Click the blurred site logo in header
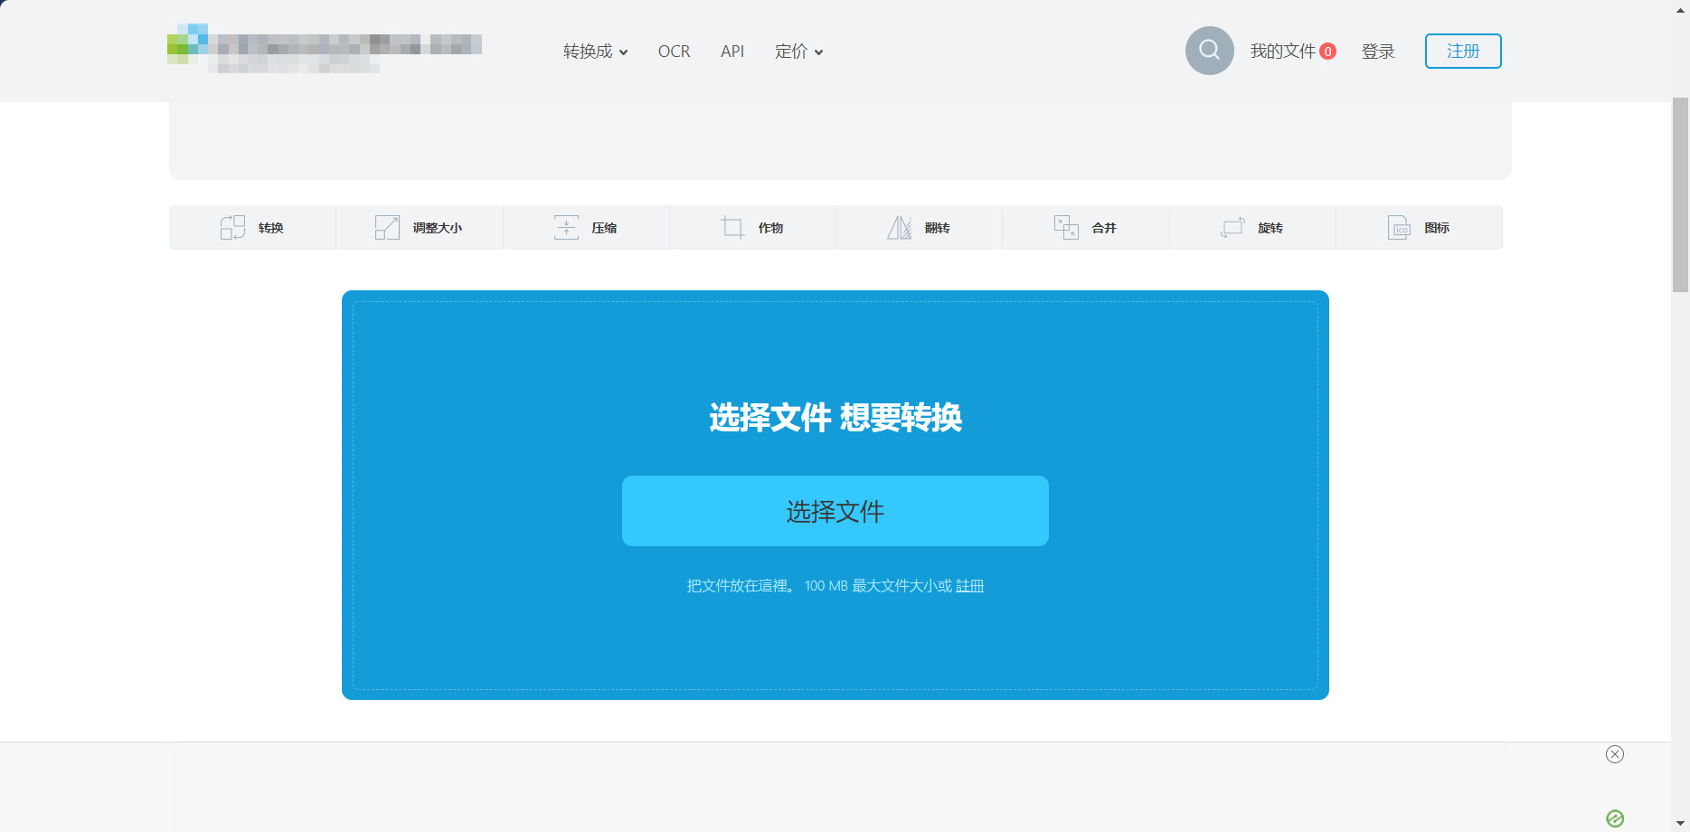 click(x=325, y=48)
